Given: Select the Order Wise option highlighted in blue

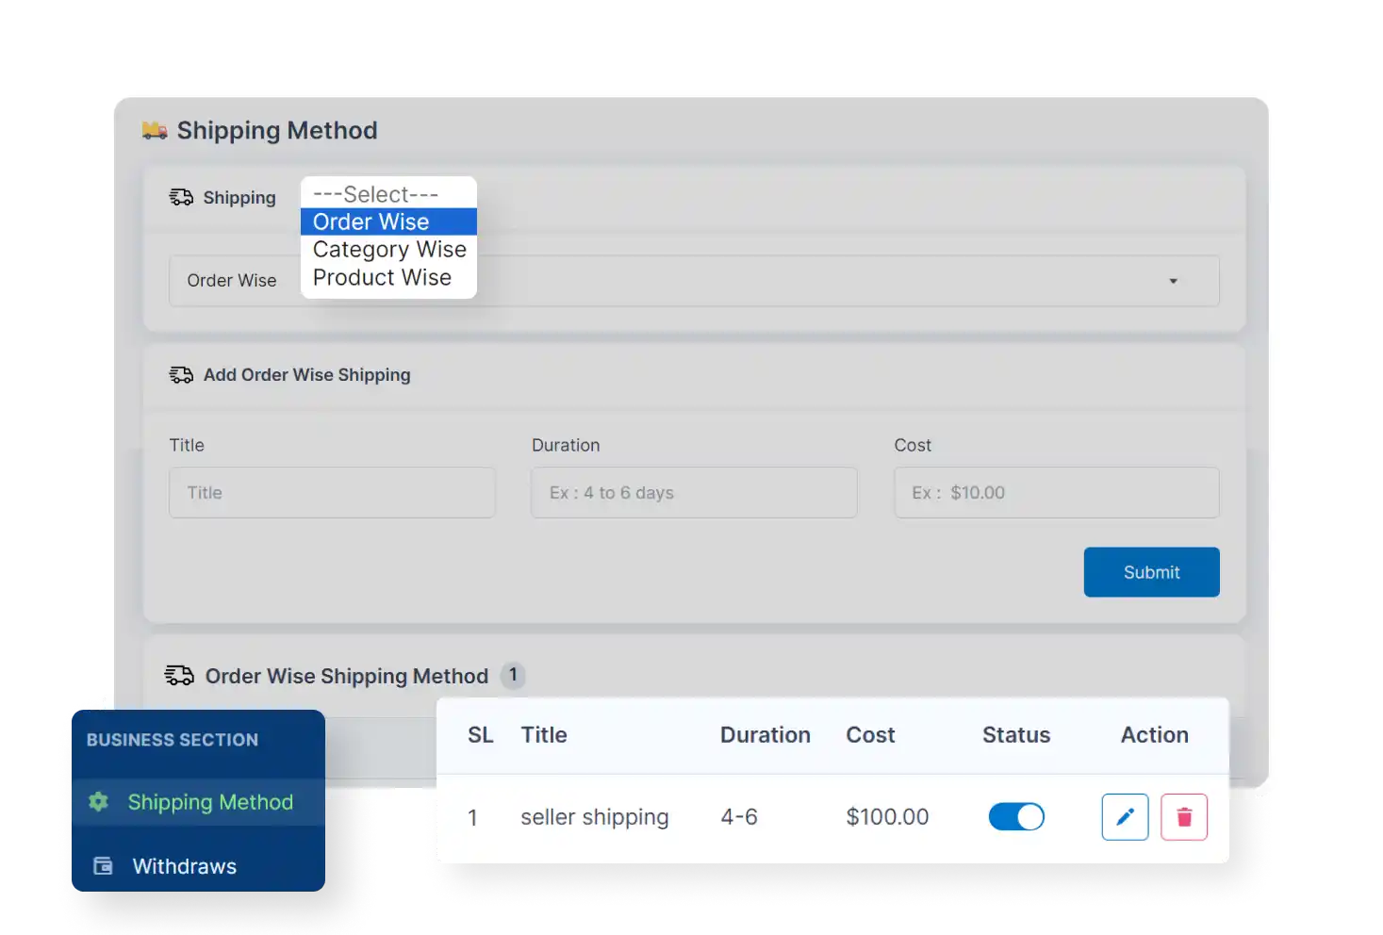Looking at the screenshot, I should click(370, 221).
